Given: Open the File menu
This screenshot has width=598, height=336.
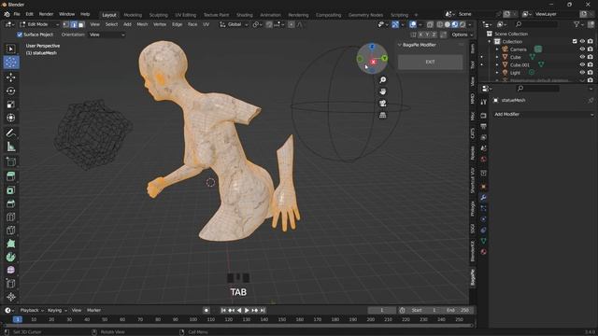Looking at the screenshot, I should pos(17,14).
